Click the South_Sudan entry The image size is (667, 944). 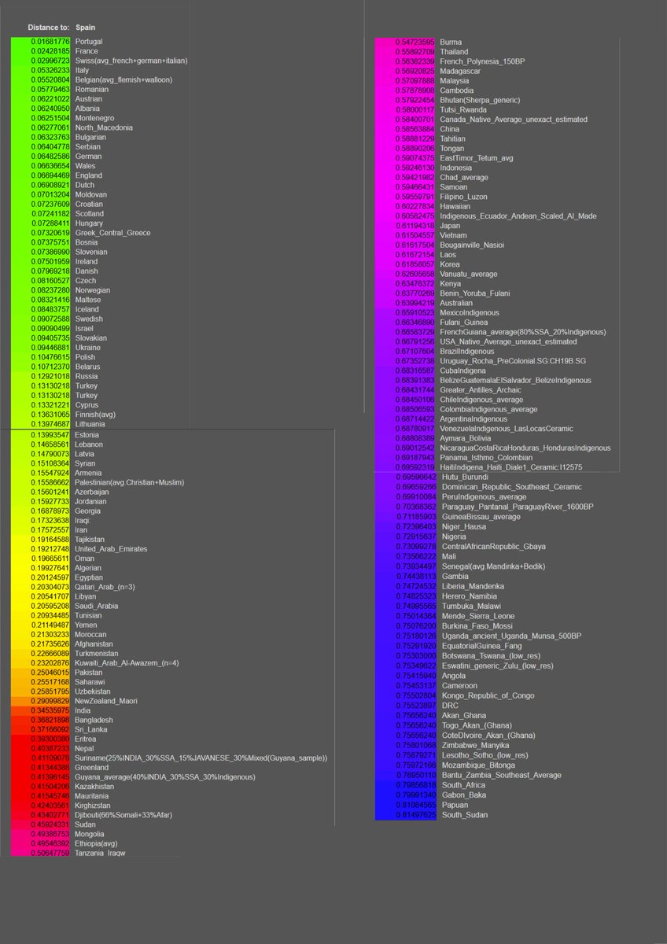(464, 815)
